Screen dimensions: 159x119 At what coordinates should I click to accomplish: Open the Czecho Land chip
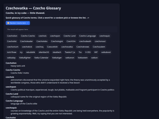point(69,36)
